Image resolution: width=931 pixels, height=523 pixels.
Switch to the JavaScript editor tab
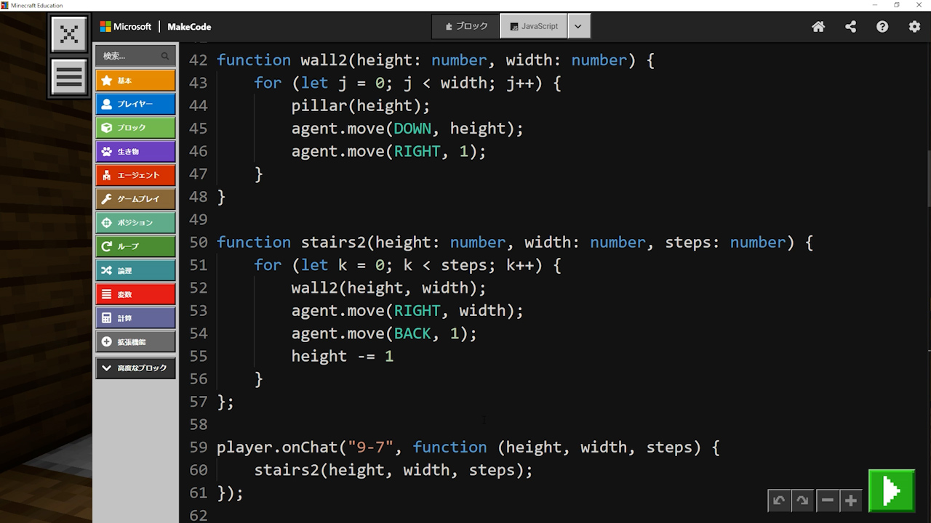[534, 26]
